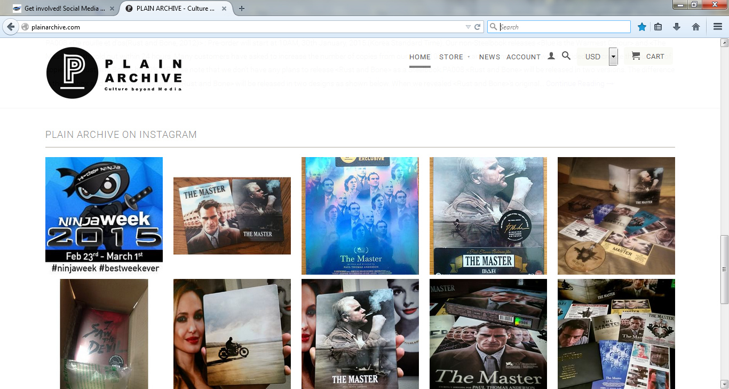Open The Master steelbook with gold title plate
The height and width of the screenshot is (389, 729).
click(x=488, y=216)
